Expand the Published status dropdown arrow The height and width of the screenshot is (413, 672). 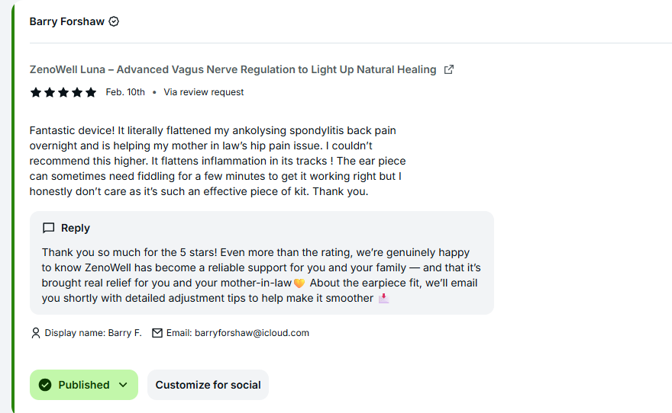[x=123, y=385]
